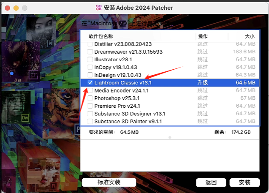
Task: Click the installer icon in the title bar
Action: [x=99, y=8]
